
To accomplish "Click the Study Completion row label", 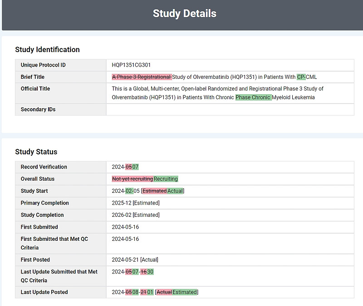I will [42, 215].
